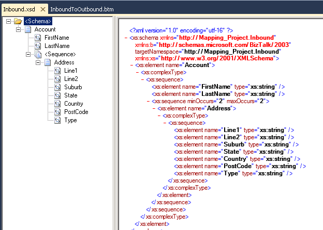Click the PostCode field element icon
The image size is (323, 230).
click(x=57, y=112)
